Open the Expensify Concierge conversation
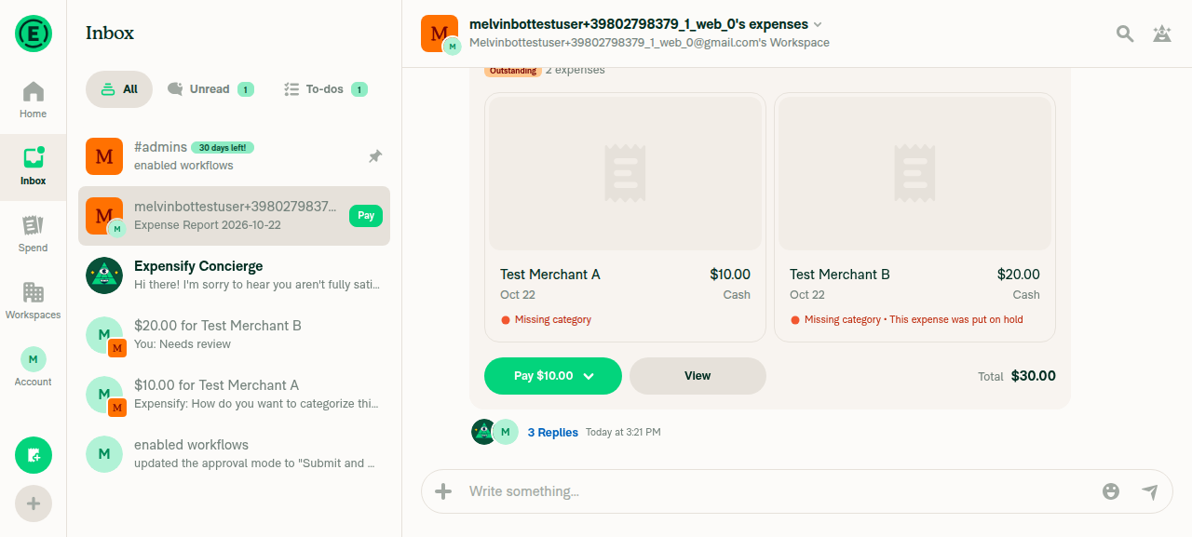Screen dimensions: 1192x537 [234, 275]
